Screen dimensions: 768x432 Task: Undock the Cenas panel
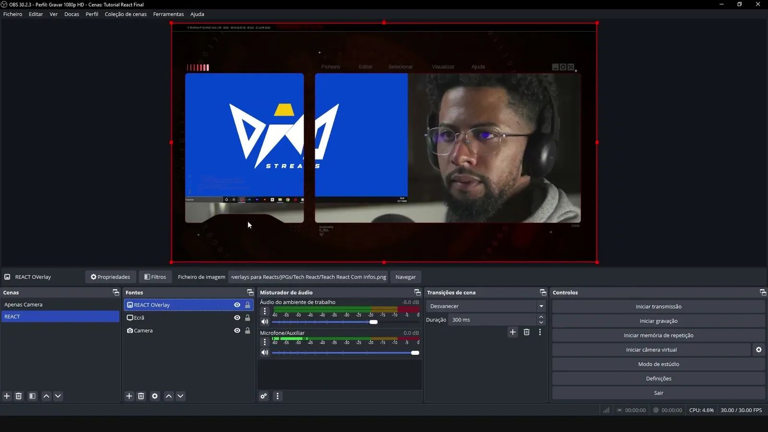(116, 292)
